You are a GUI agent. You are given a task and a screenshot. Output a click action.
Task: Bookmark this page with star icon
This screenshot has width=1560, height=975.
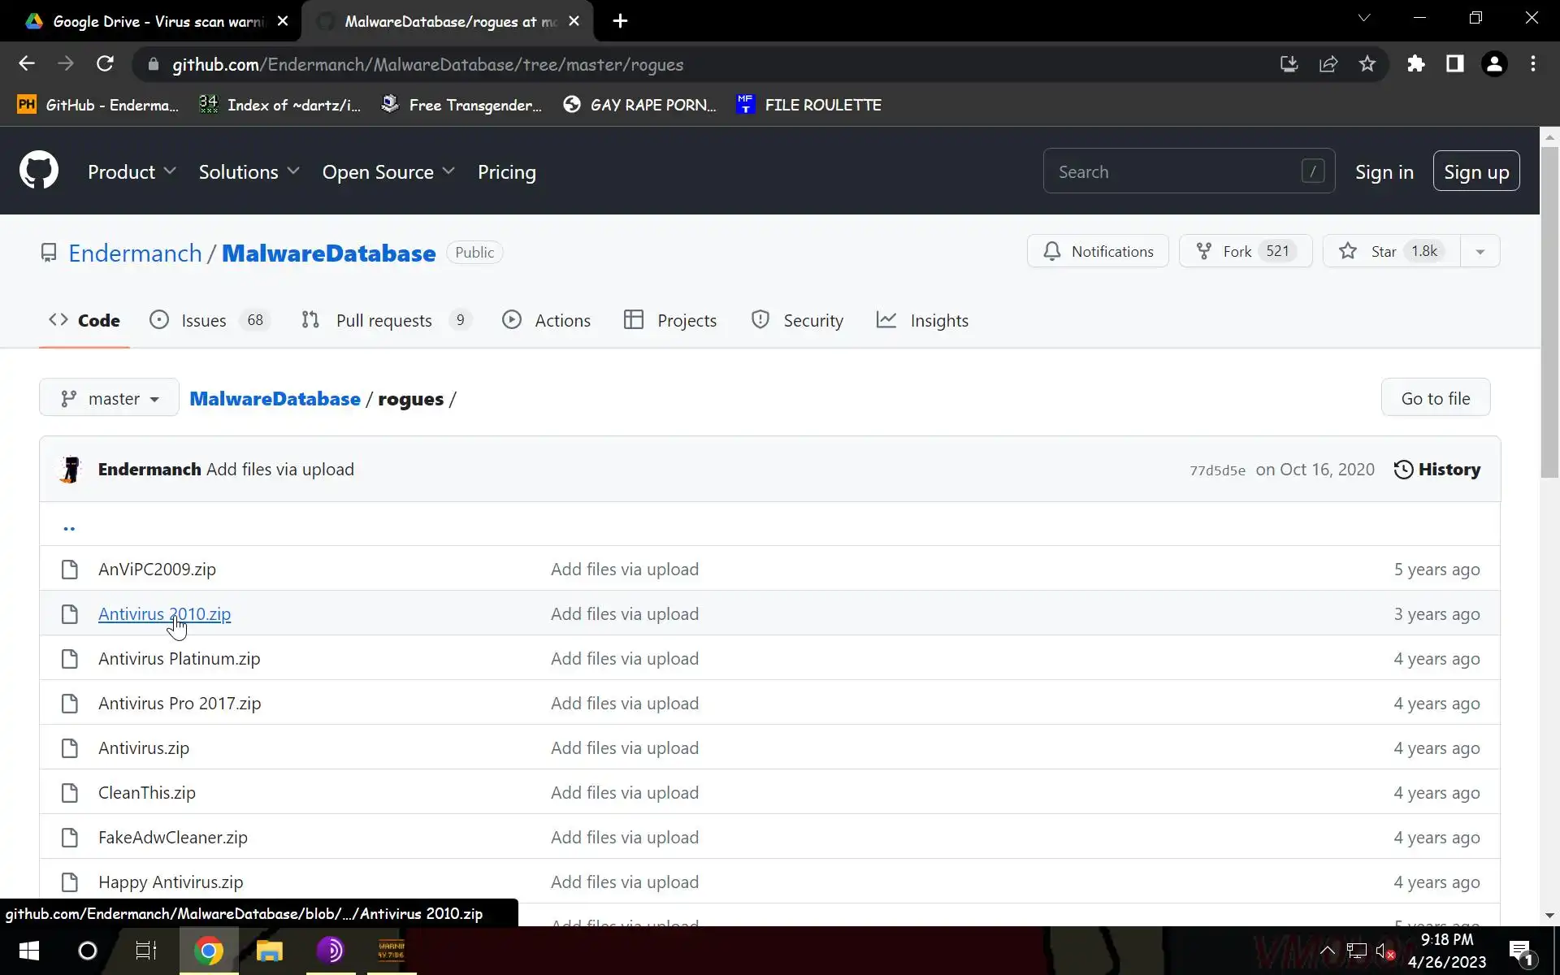pyautogui.click(x=1367, y=64)
